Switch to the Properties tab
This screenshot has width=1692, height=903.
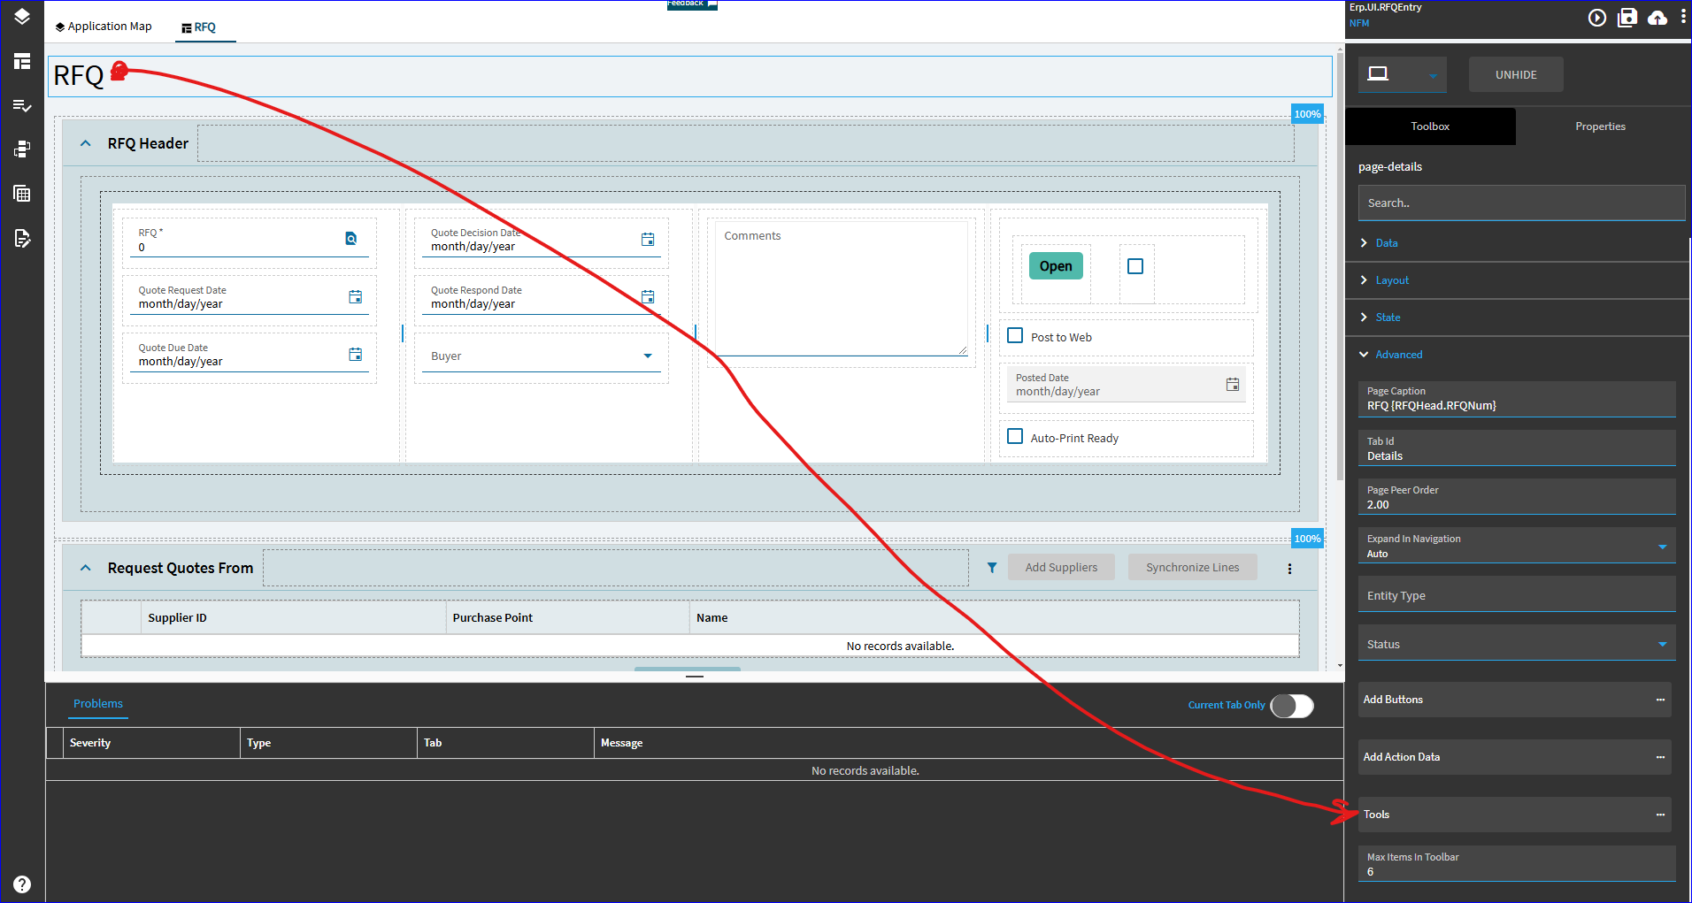(x=1600, y=126)
